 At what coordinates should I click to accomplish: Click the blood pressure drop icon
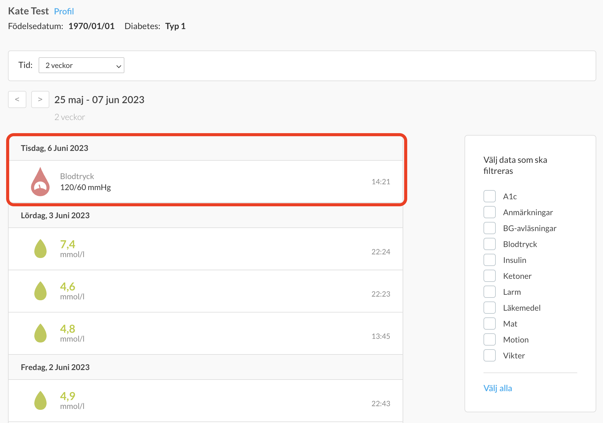[40, 182]
